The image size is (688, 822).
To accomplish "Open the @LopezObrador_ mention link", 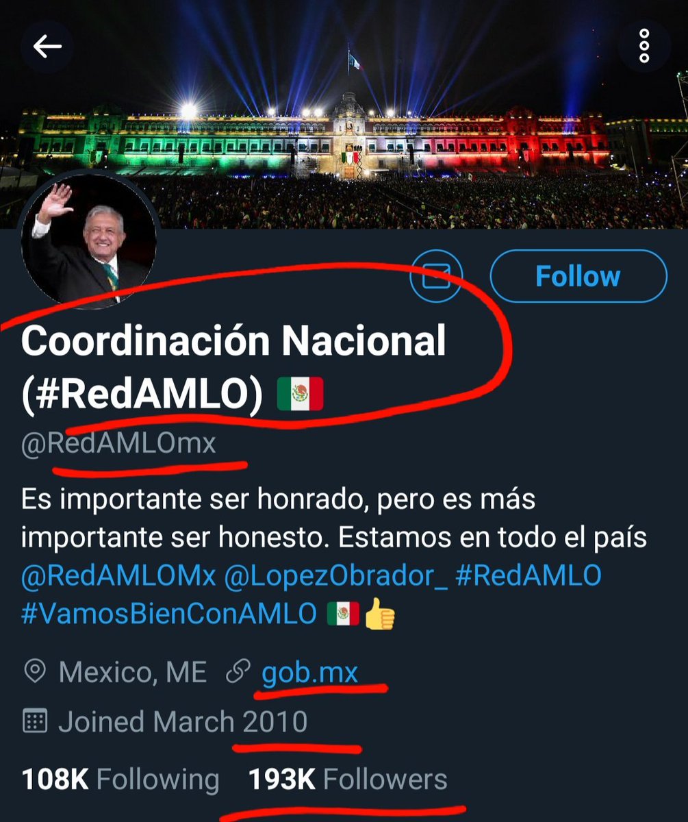I will [336, 576].
